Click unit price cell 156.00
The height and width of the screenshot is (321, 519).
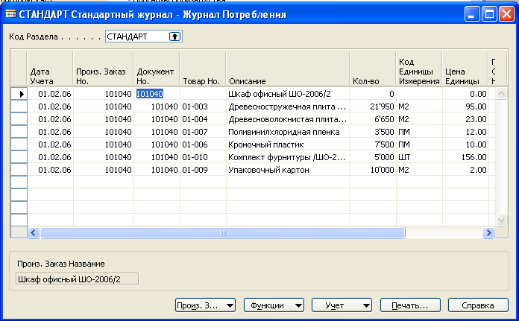[465, 157]
